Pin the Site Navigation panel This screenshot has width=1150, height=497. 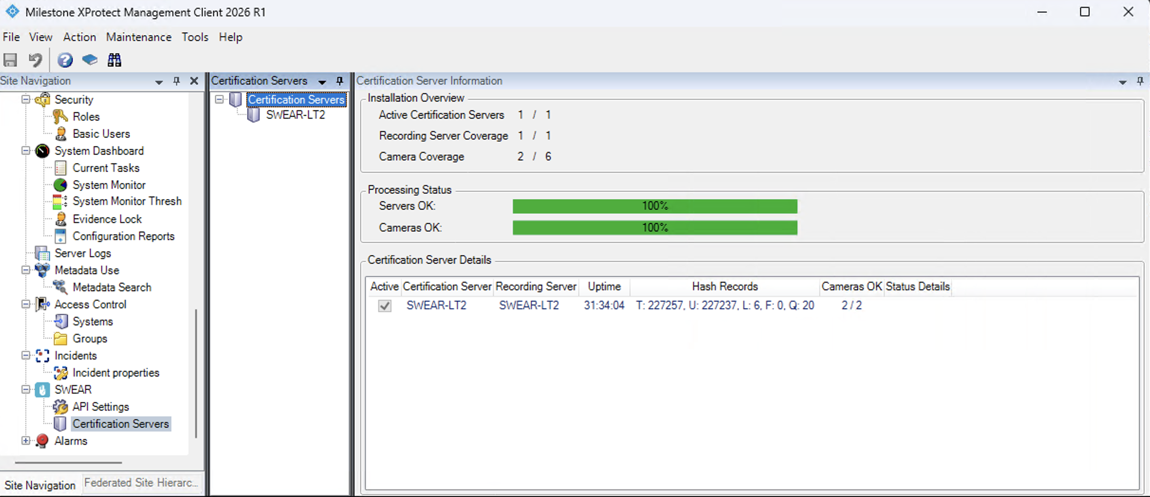click(x=176, y=81)
